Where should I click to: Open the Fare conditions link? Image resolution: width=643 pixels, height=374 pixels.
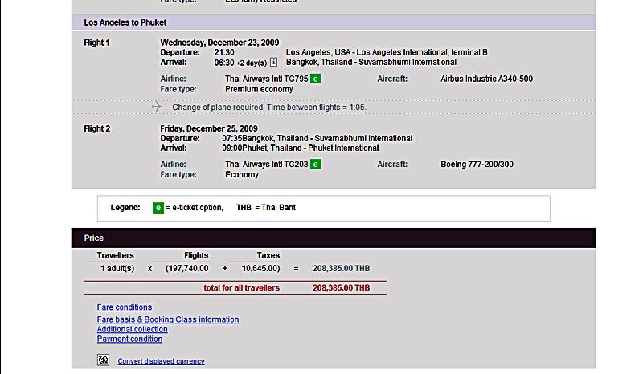(x=125, y=307)
